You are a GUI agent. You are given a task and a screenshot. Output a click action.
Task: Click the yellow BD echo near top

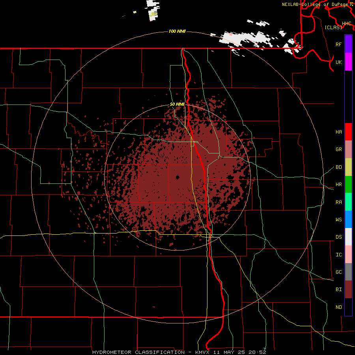(154, 14)
